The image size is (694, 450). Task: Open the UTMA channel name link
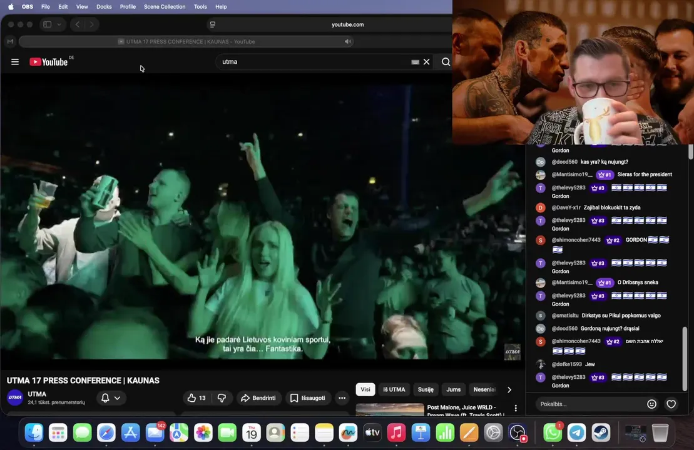(x=37, y=394)
